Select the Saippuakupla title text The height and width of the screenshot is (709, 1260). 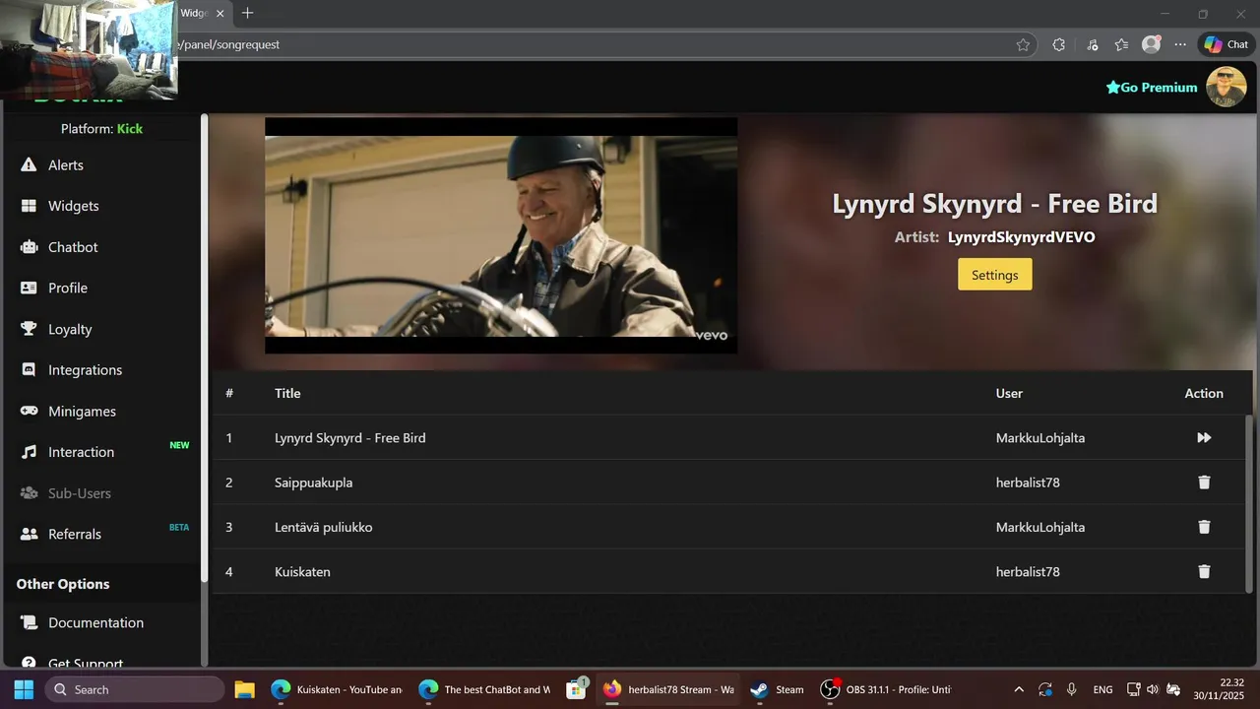click(x=313, y=483)
